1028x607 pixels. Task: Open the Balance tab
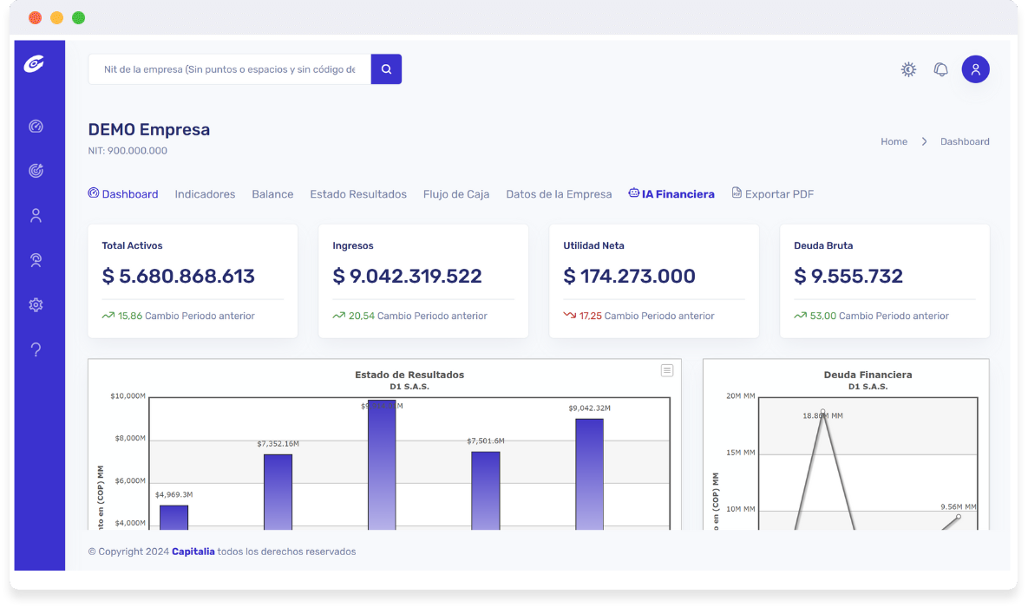coord(272,194)
